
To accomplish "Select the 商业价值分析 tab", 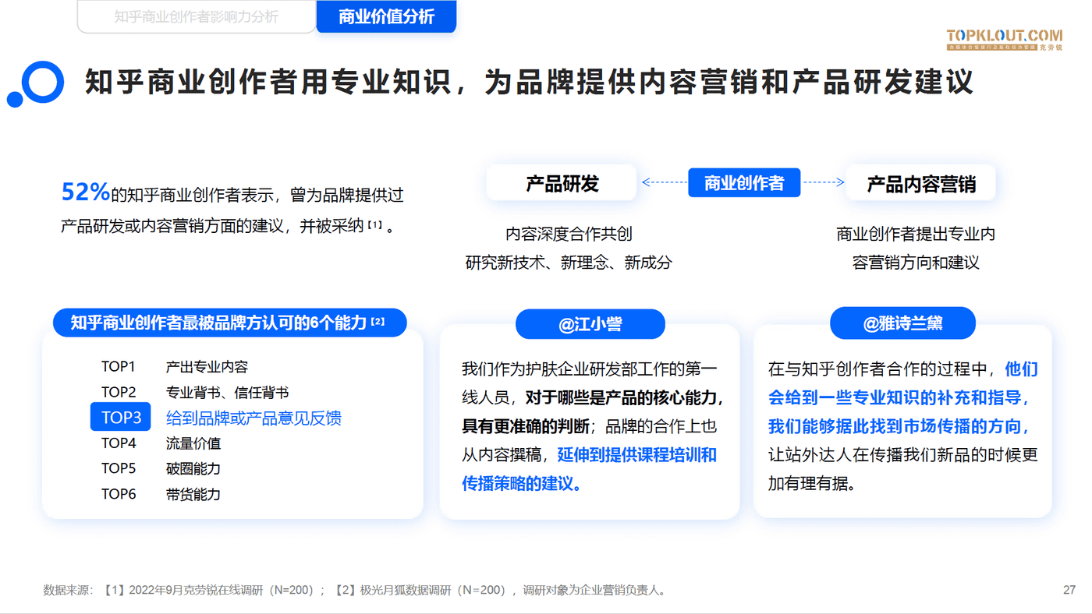I will pyautogui.click(x=386, y=17).
